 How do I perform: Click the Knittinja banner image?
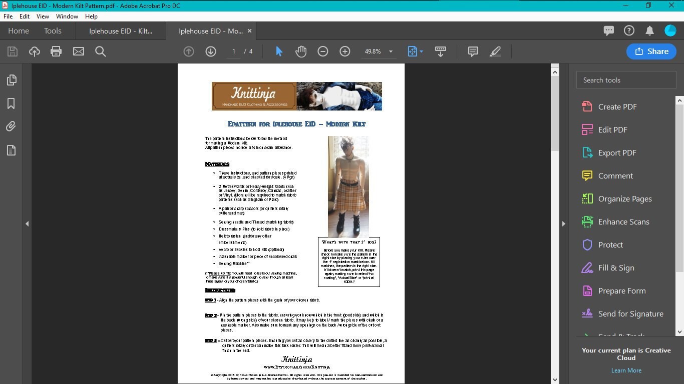click(x=296, y=96)
